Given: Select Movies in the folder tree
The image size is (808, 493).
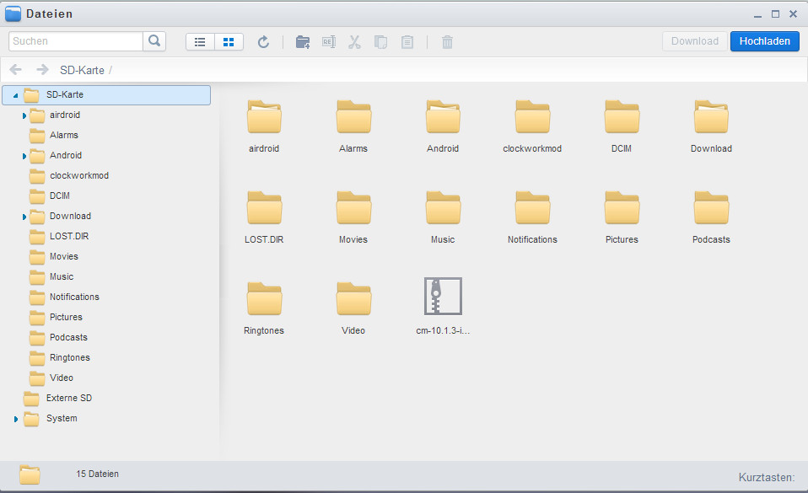Looking at the screenshot, I should coord(64,256).
